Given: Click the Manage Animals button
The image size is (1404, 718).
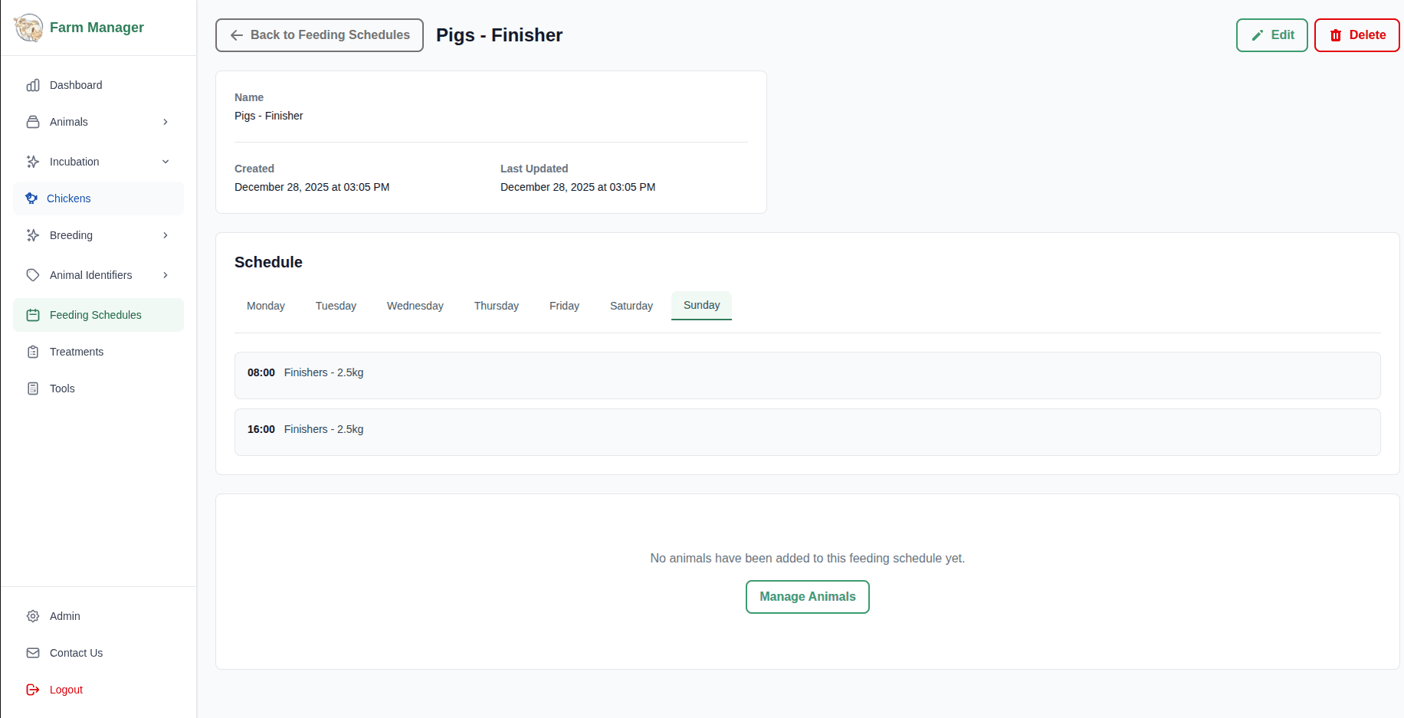Looking at the screenshot, I should [807, 597].
